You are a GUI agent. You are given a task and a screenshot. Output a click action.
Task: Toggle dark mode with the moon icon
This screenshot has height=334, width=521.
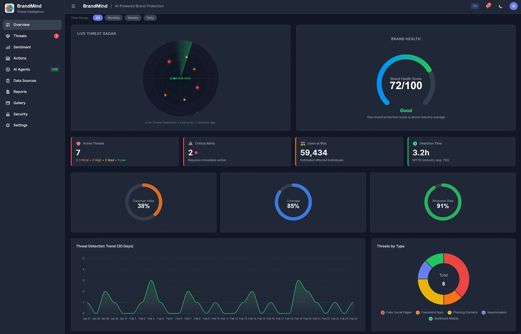501,6
